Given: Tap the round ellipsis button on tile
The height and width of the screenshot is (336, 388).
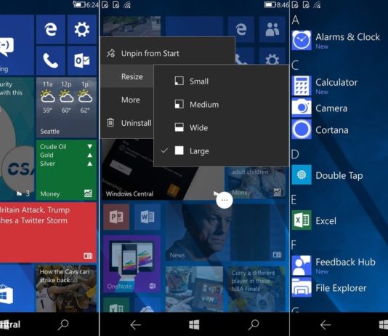Looking at the screenshot, I should point(225,200).
